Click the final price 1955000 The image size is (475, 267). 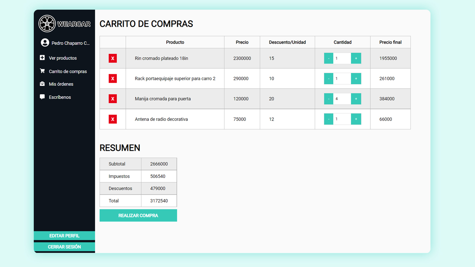(x=388, y=58)
